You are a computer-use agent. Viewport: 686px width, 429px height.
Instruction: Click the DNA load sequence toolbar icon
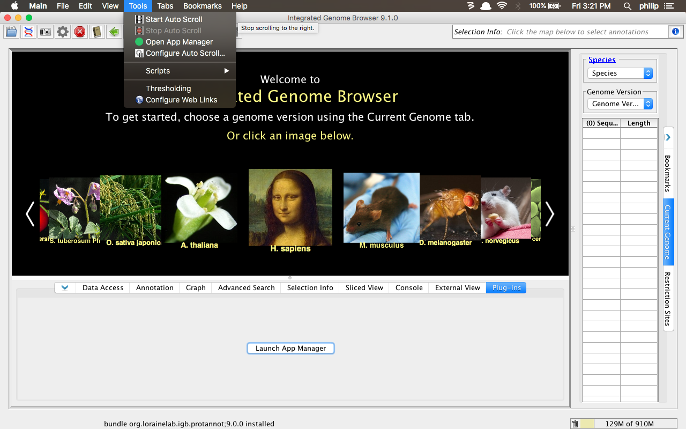tap(28, 32)
